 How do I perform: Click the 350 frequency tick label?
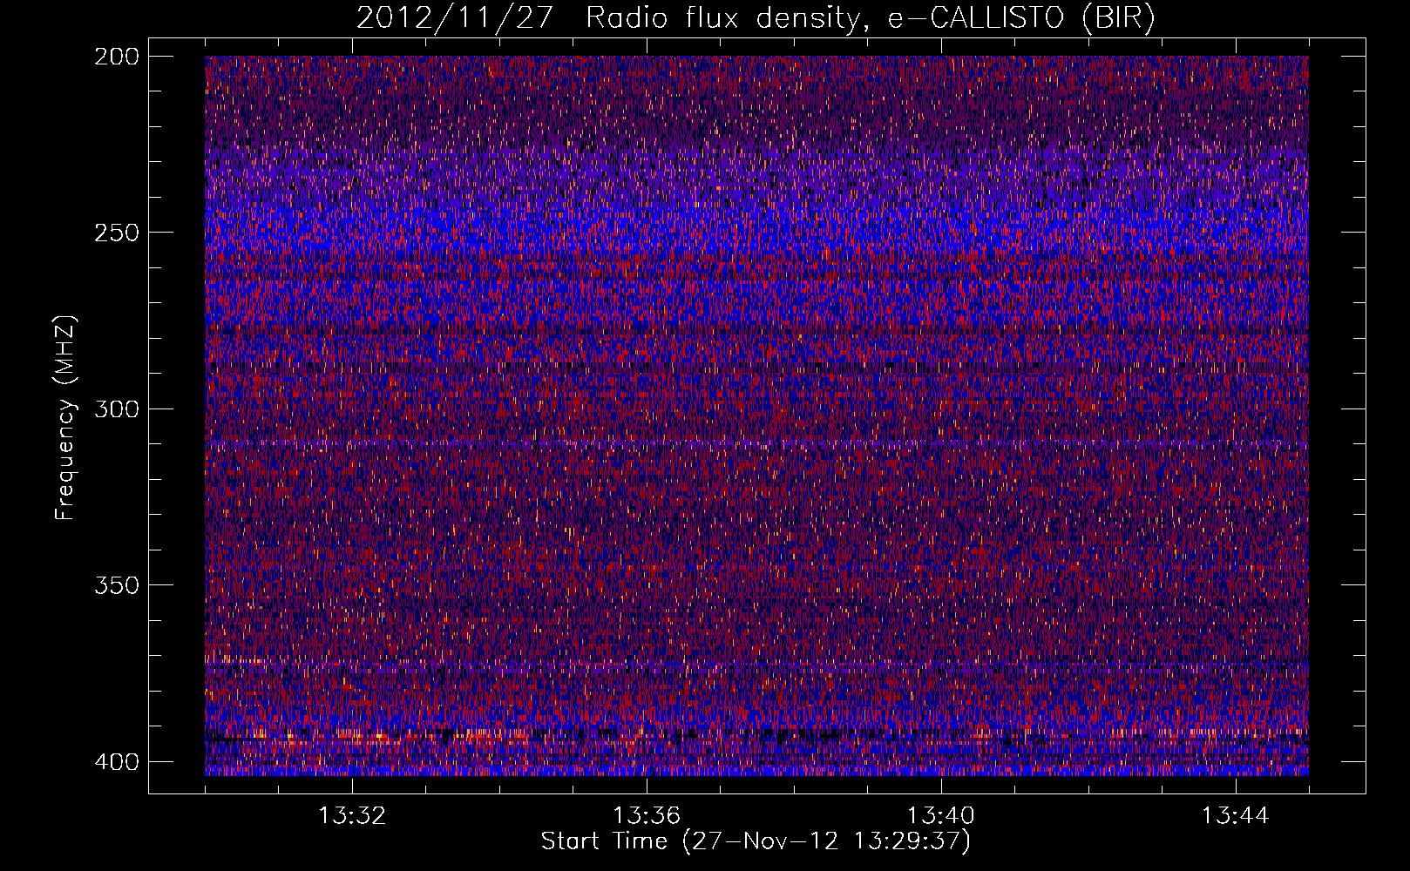click(x=117, y=585)
